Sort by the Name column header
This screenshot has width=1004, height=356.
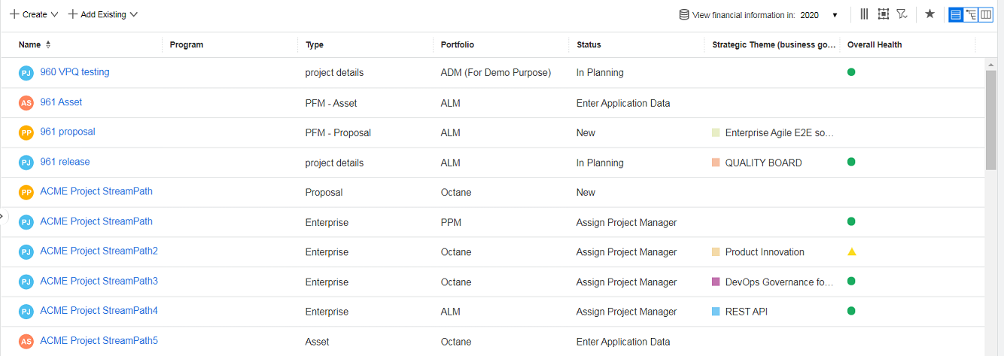[x=30, y=45]
